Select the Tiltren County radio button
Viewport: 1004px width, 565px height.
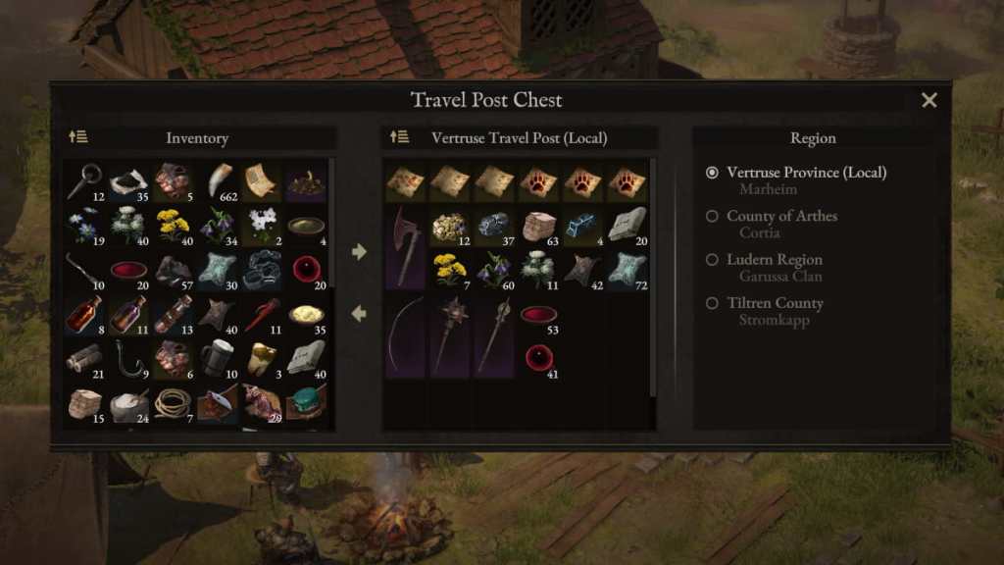(712, 303)
